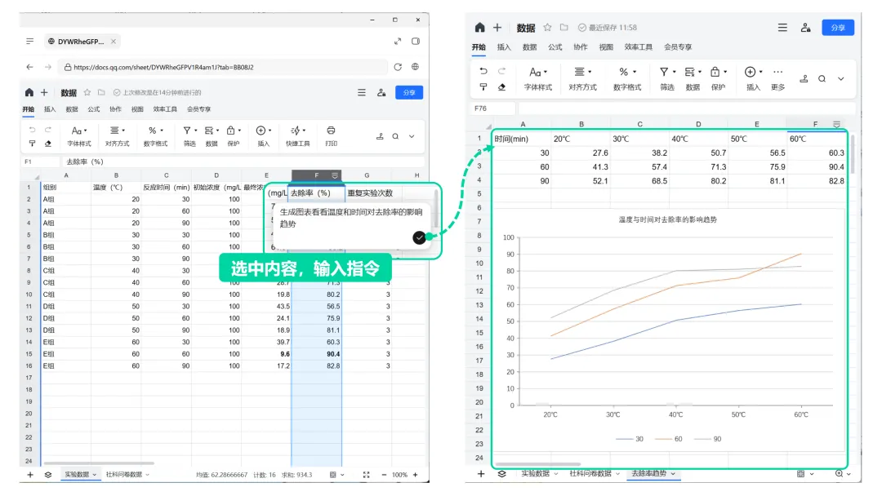Open folder location icon in left window
Viewport: 882px width, 496px height.
pyautogui.click(x=101, y=93)
